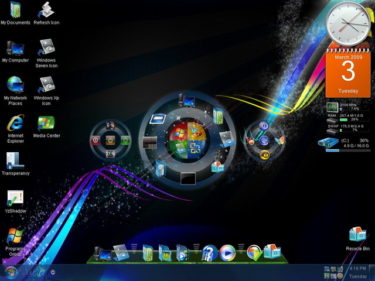Open the run dialog icon in circular launcher
The width and height of the screenshot is (375, 281).
point(158,118)
